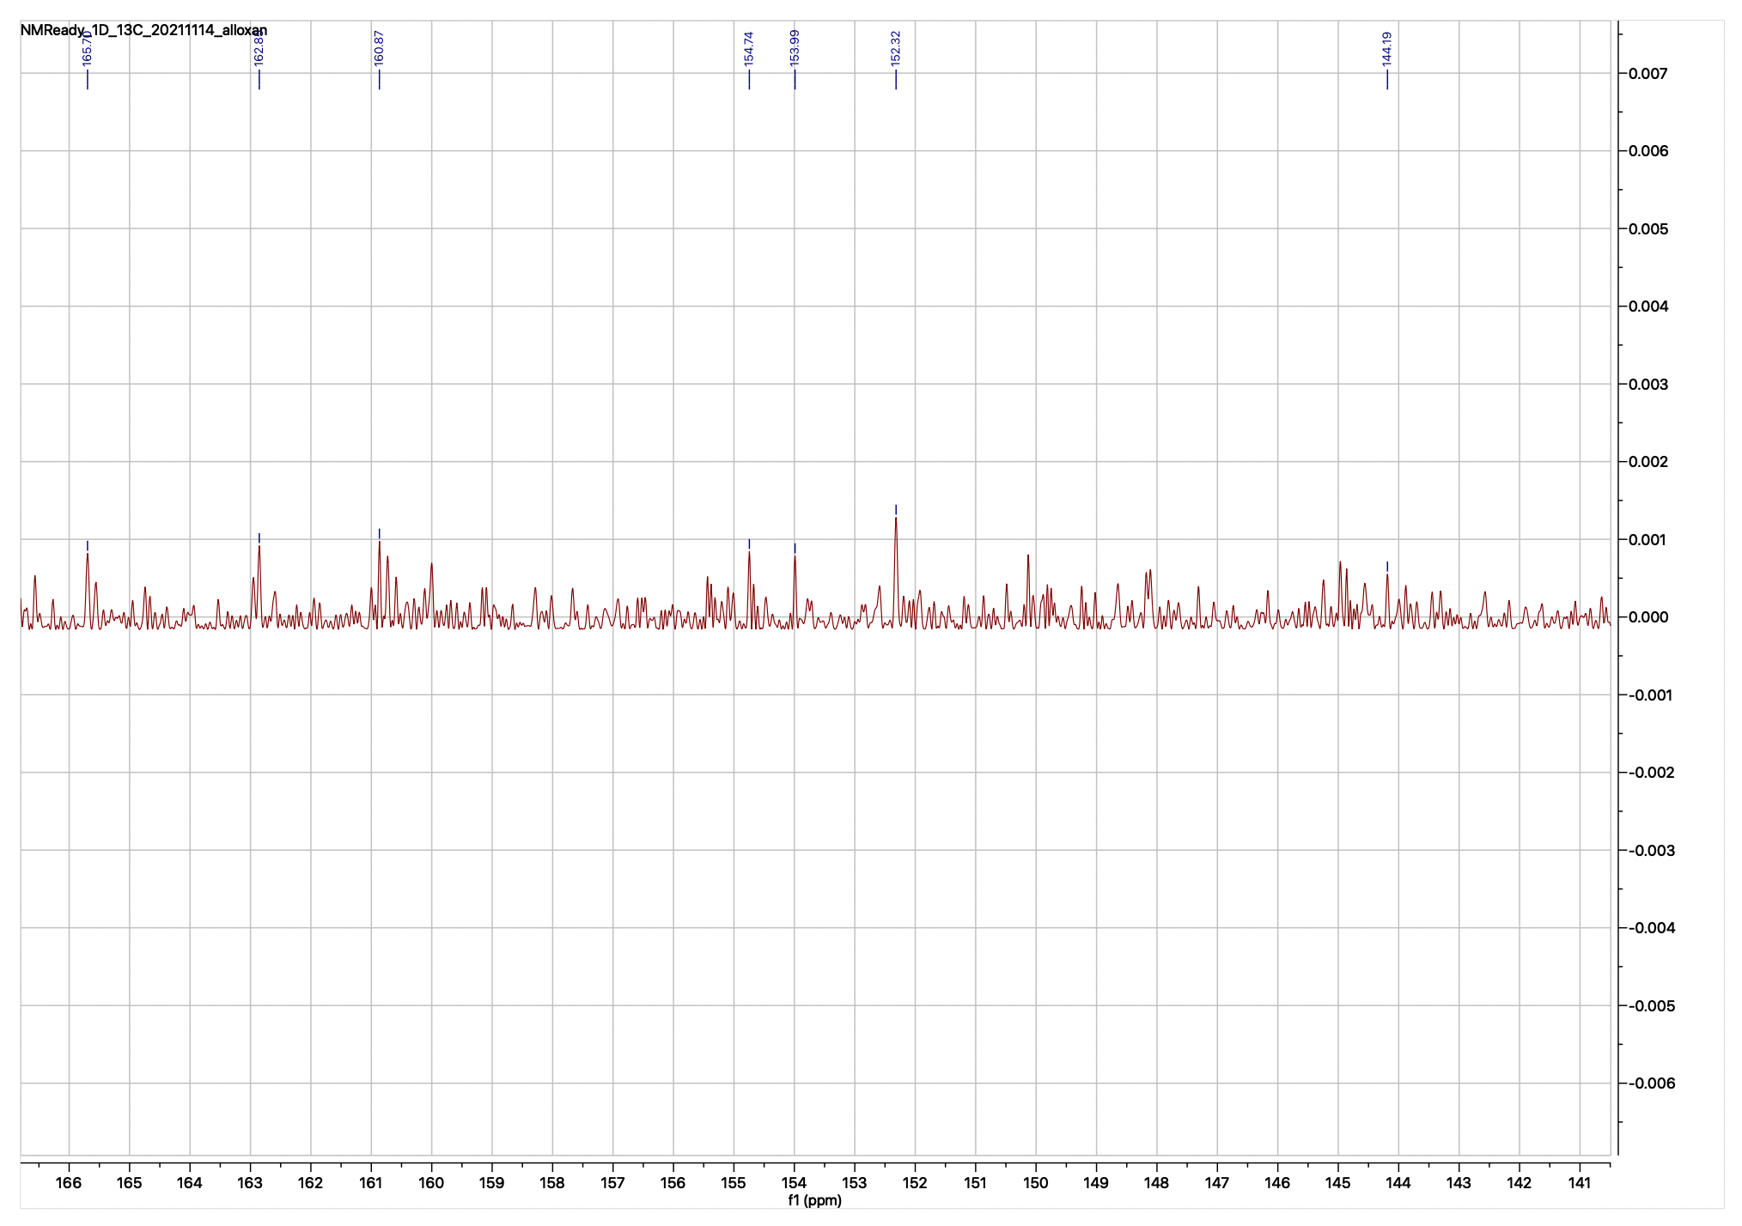
Task: Select the 165.70 peak label at left
Action: tap(87, 49)
